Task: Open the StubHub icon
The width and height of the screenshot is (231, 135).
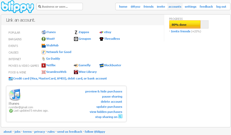Action: point(43,45)
